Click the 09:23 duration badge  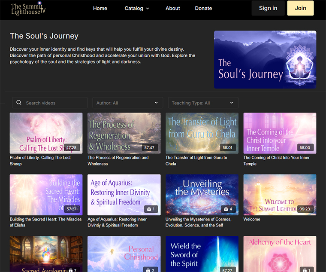click(x=305, y=209)
